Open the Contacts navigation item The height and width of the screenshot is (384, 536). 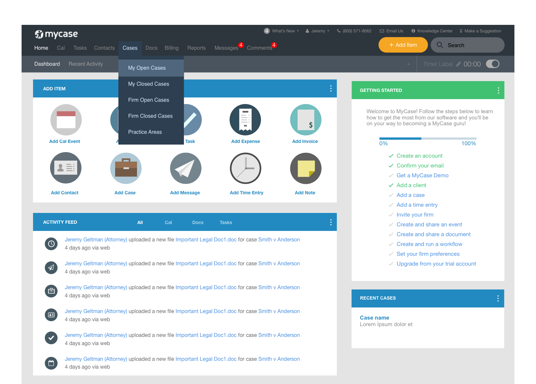pyautogui.click(x=104, y=48)
